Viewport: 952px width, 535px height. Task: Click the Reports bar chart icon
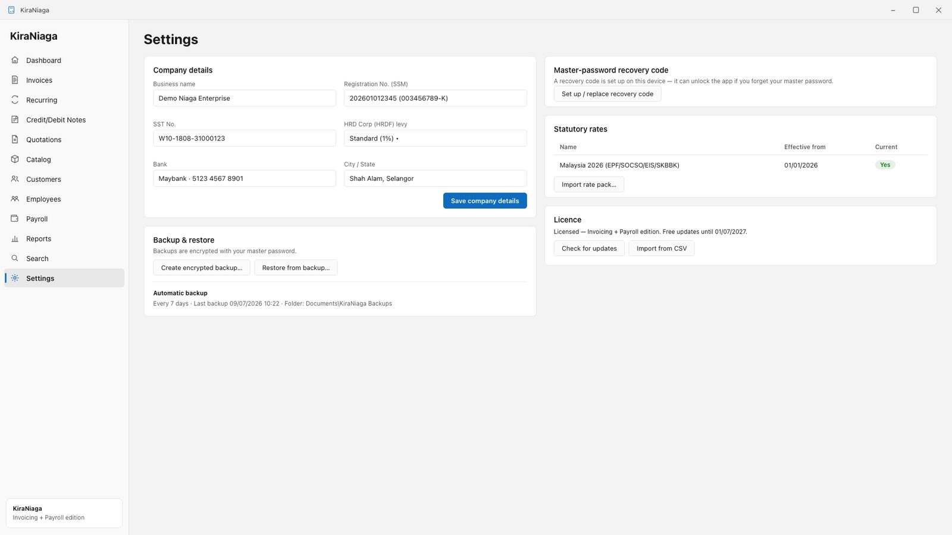[15, 238]
